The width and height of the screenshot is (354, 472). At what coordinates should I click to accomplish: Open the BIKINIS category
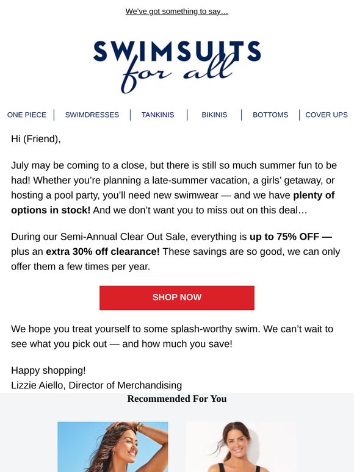tap(214, 115)
